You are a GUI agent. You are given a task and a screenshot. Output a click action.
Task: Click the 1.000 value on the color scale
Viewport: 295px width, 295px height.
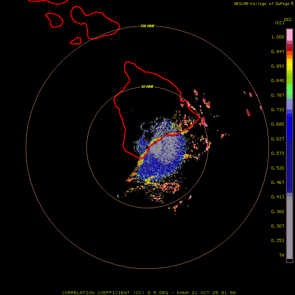(x=278, y=37)
